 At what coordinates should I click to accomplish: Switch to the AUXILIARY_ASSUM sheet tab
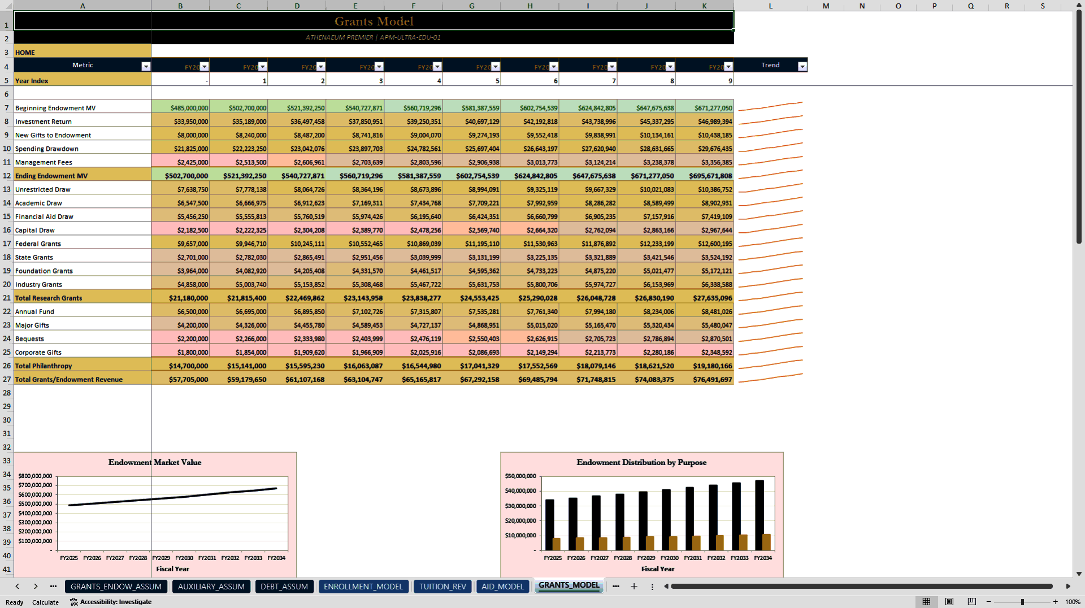211,587
